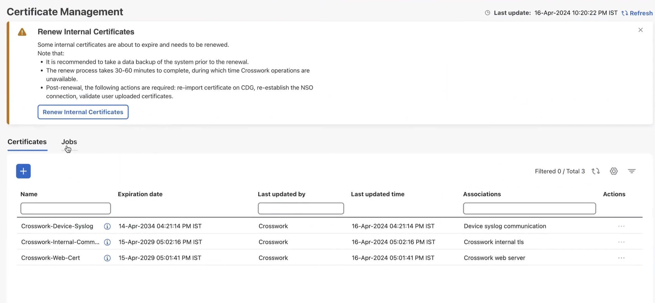Focus the Associations filter input

click(x=529, y=209)
